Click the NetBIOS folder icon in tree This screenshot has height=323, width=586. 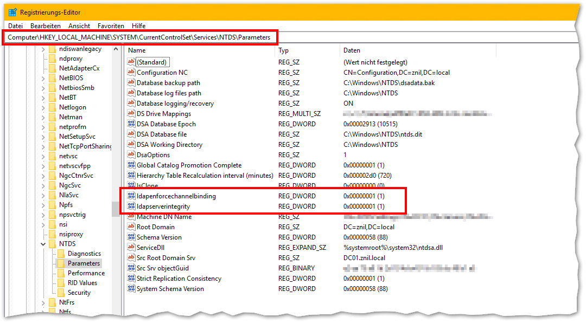click(x=52, y=78)
